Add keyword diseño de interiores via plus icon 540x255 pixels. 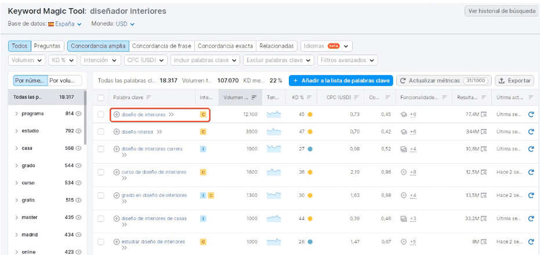(x=117, y=114)
